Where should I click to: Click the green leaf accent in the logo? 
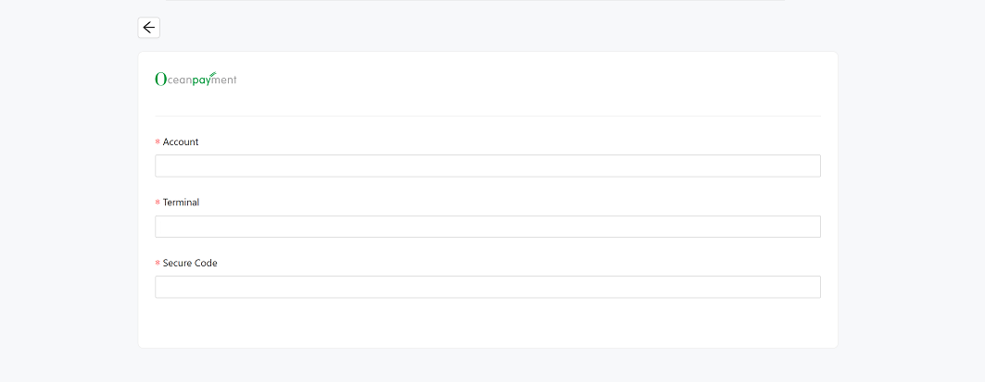click(x=212, y=73)
